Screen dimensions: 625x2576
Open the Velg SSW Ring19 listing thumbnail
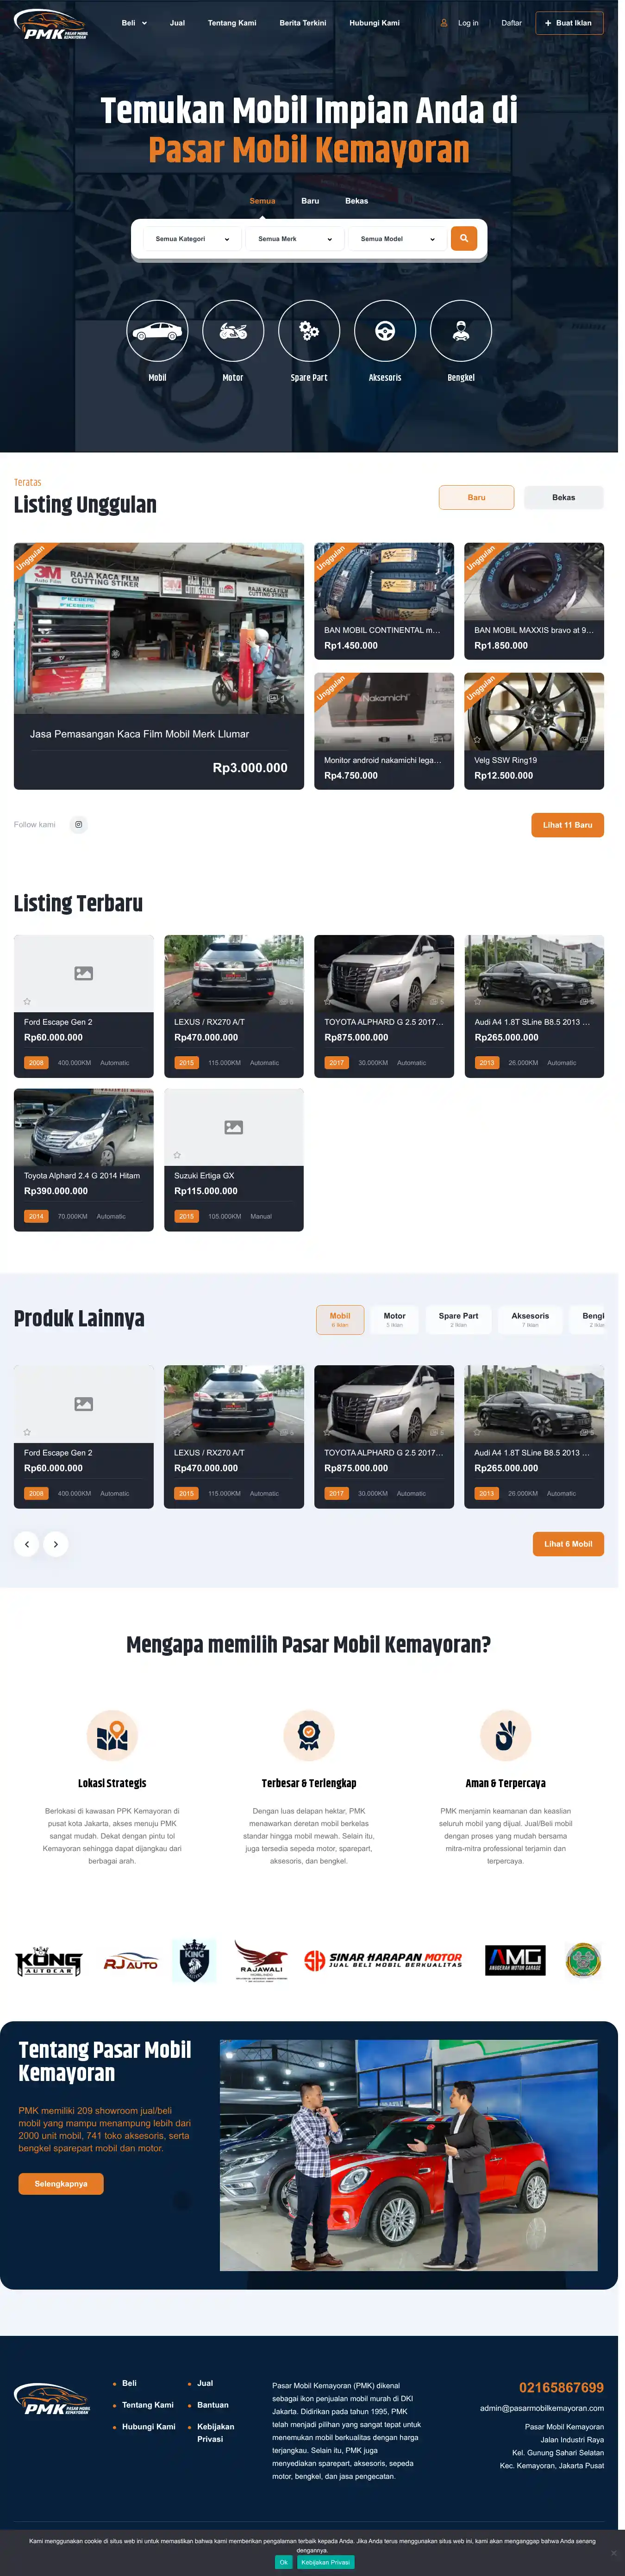(534, 712)
